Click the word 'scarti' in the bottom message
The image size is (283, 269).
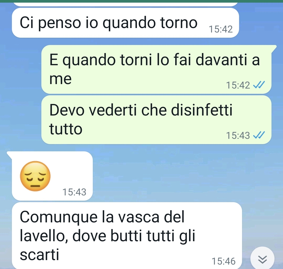click(x=39, y=255)
